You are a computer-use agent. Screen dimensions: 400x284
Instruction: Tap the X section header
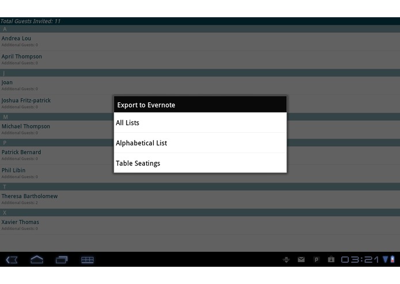pos(200,213)
